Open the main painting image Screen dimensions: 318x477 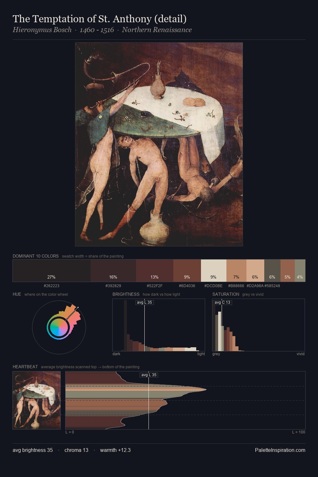pyautogui.click(x=159, y=144)
